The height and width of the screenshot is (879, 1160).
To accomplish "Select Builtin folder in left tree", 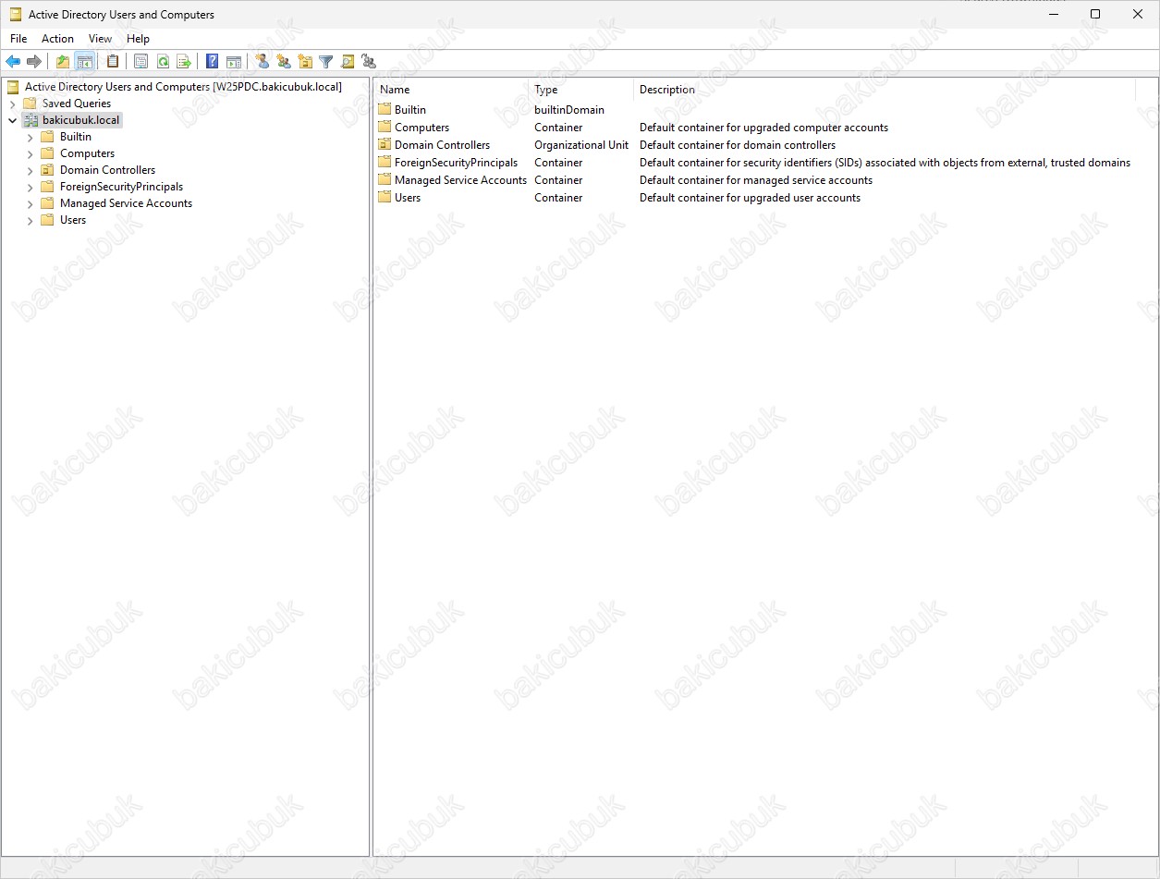I will pyautogui.click(x=76, y=137).
